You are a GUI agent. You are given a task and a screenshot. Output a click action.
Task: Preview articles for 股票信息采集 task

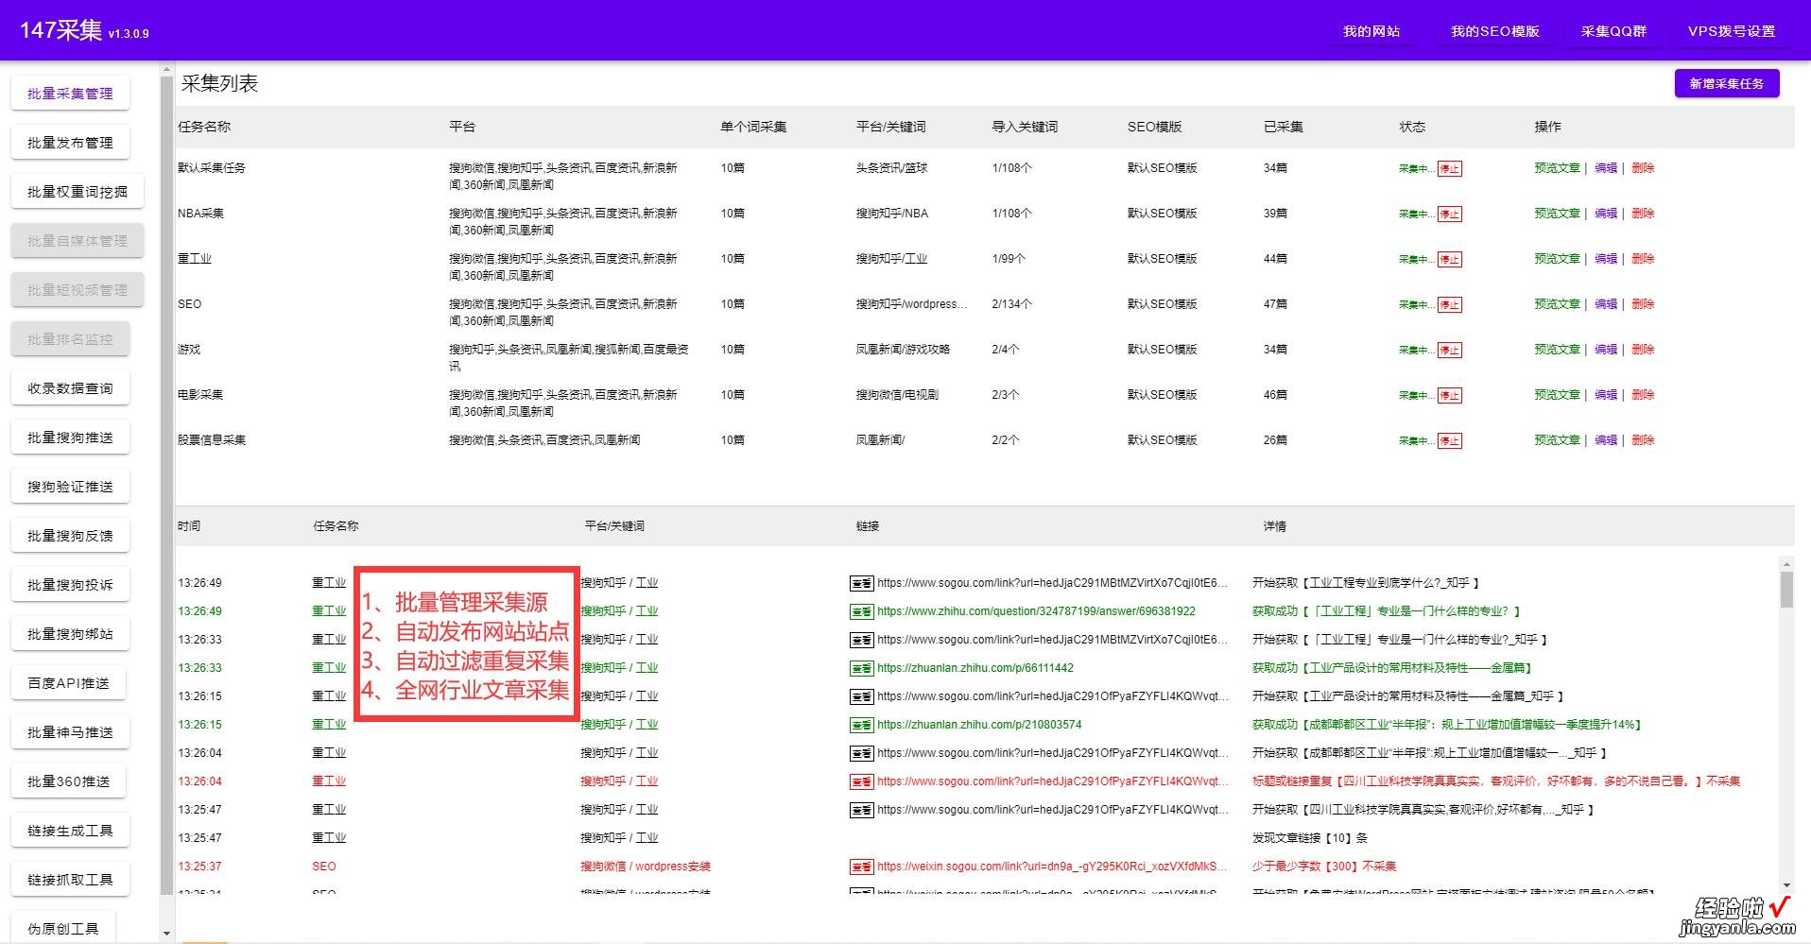pyautogui.click(x=1557, y=440)
